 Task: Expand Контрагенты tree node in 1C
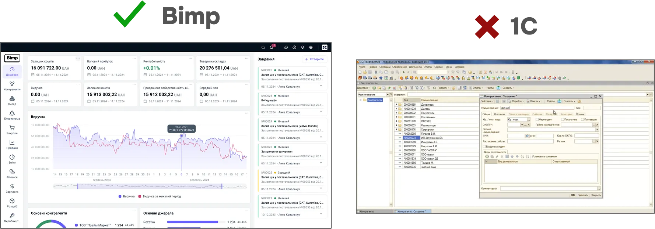[x=361, y=100]
